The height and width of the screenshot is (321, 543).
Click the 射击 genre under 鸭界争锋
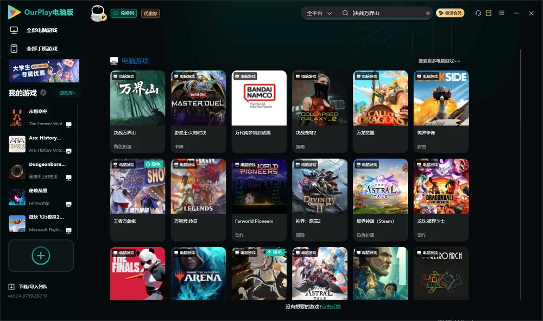422,146
